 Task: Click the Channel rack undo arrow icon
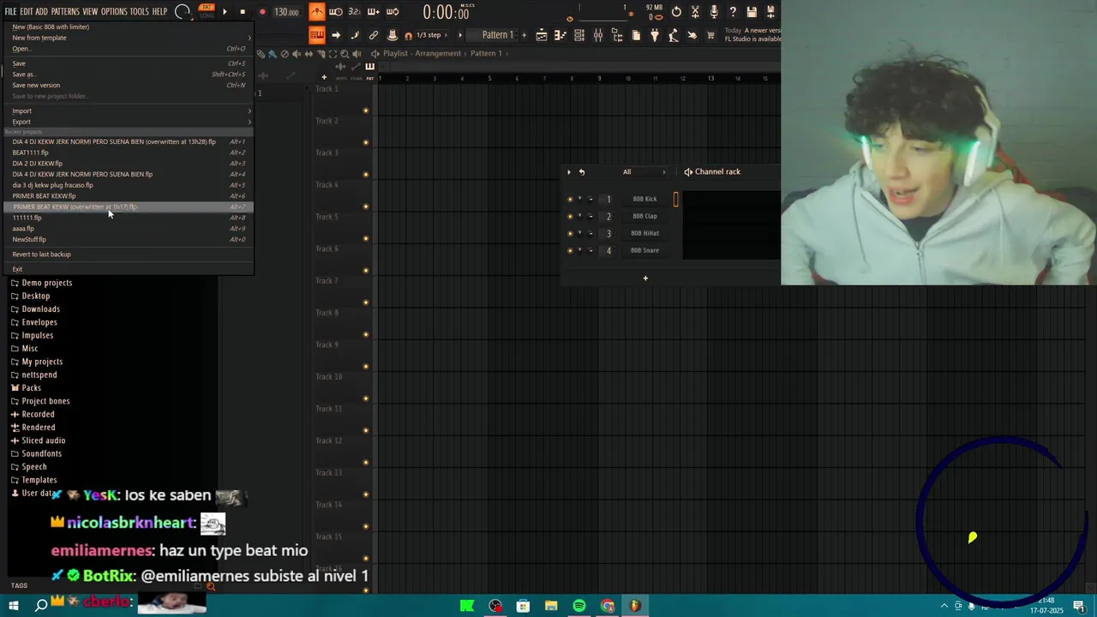pyautogui.click(x=582, y=172)
